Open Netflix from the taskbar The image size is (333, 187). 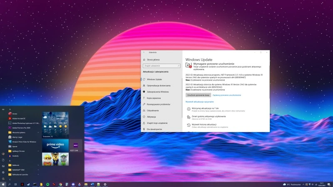click(22, 185)
